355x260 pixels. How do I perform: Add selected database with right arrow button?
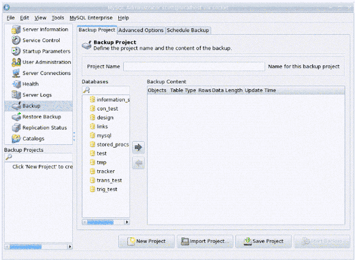138,147
